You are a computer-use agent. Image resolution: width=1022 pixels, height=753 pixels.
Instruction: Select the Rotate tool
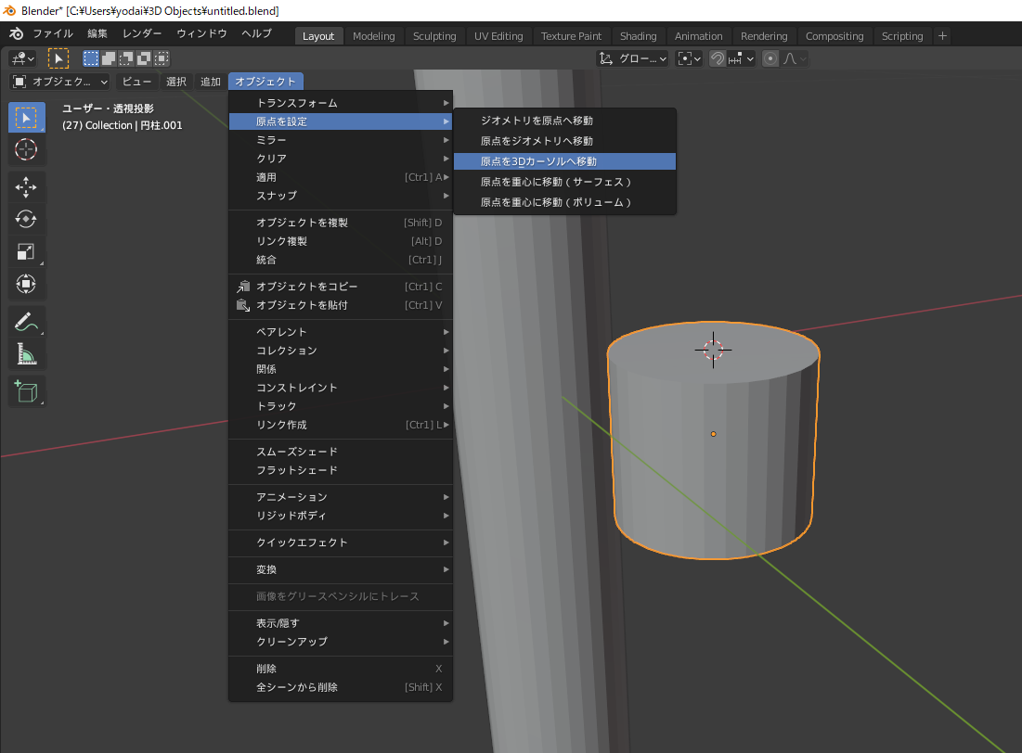[26, 220]
